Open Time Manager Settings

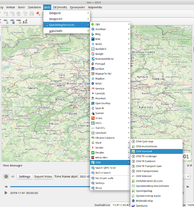click(x=24, y=177)
